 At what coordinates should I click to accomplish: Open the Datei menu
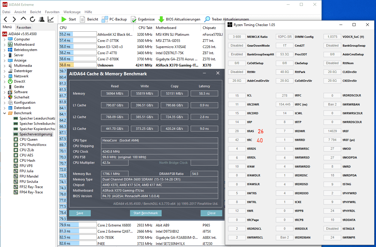click(x=6, y=12)
